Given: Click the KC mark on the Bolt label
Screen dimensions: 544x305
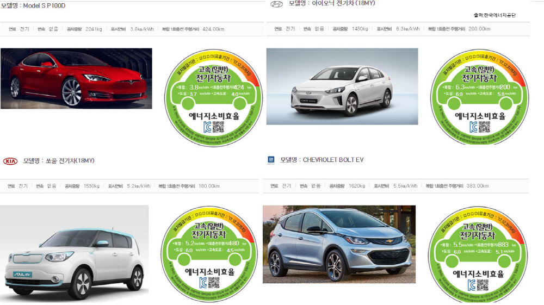Looking at the screenshot, I should click(472, 285).
